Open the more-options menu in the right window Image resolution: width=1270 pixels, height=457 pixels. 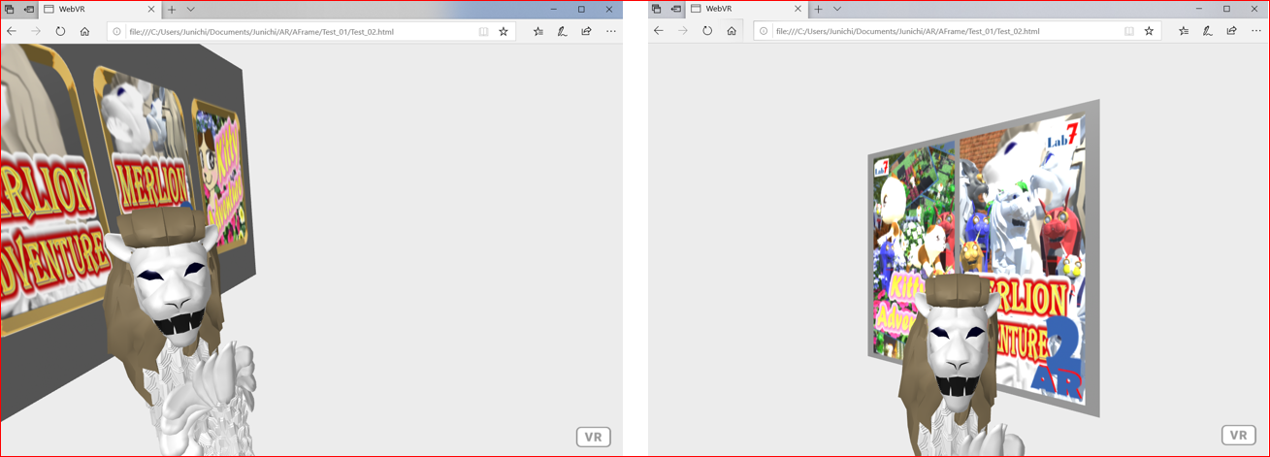pyautogui.click(x=1256, y=31)
